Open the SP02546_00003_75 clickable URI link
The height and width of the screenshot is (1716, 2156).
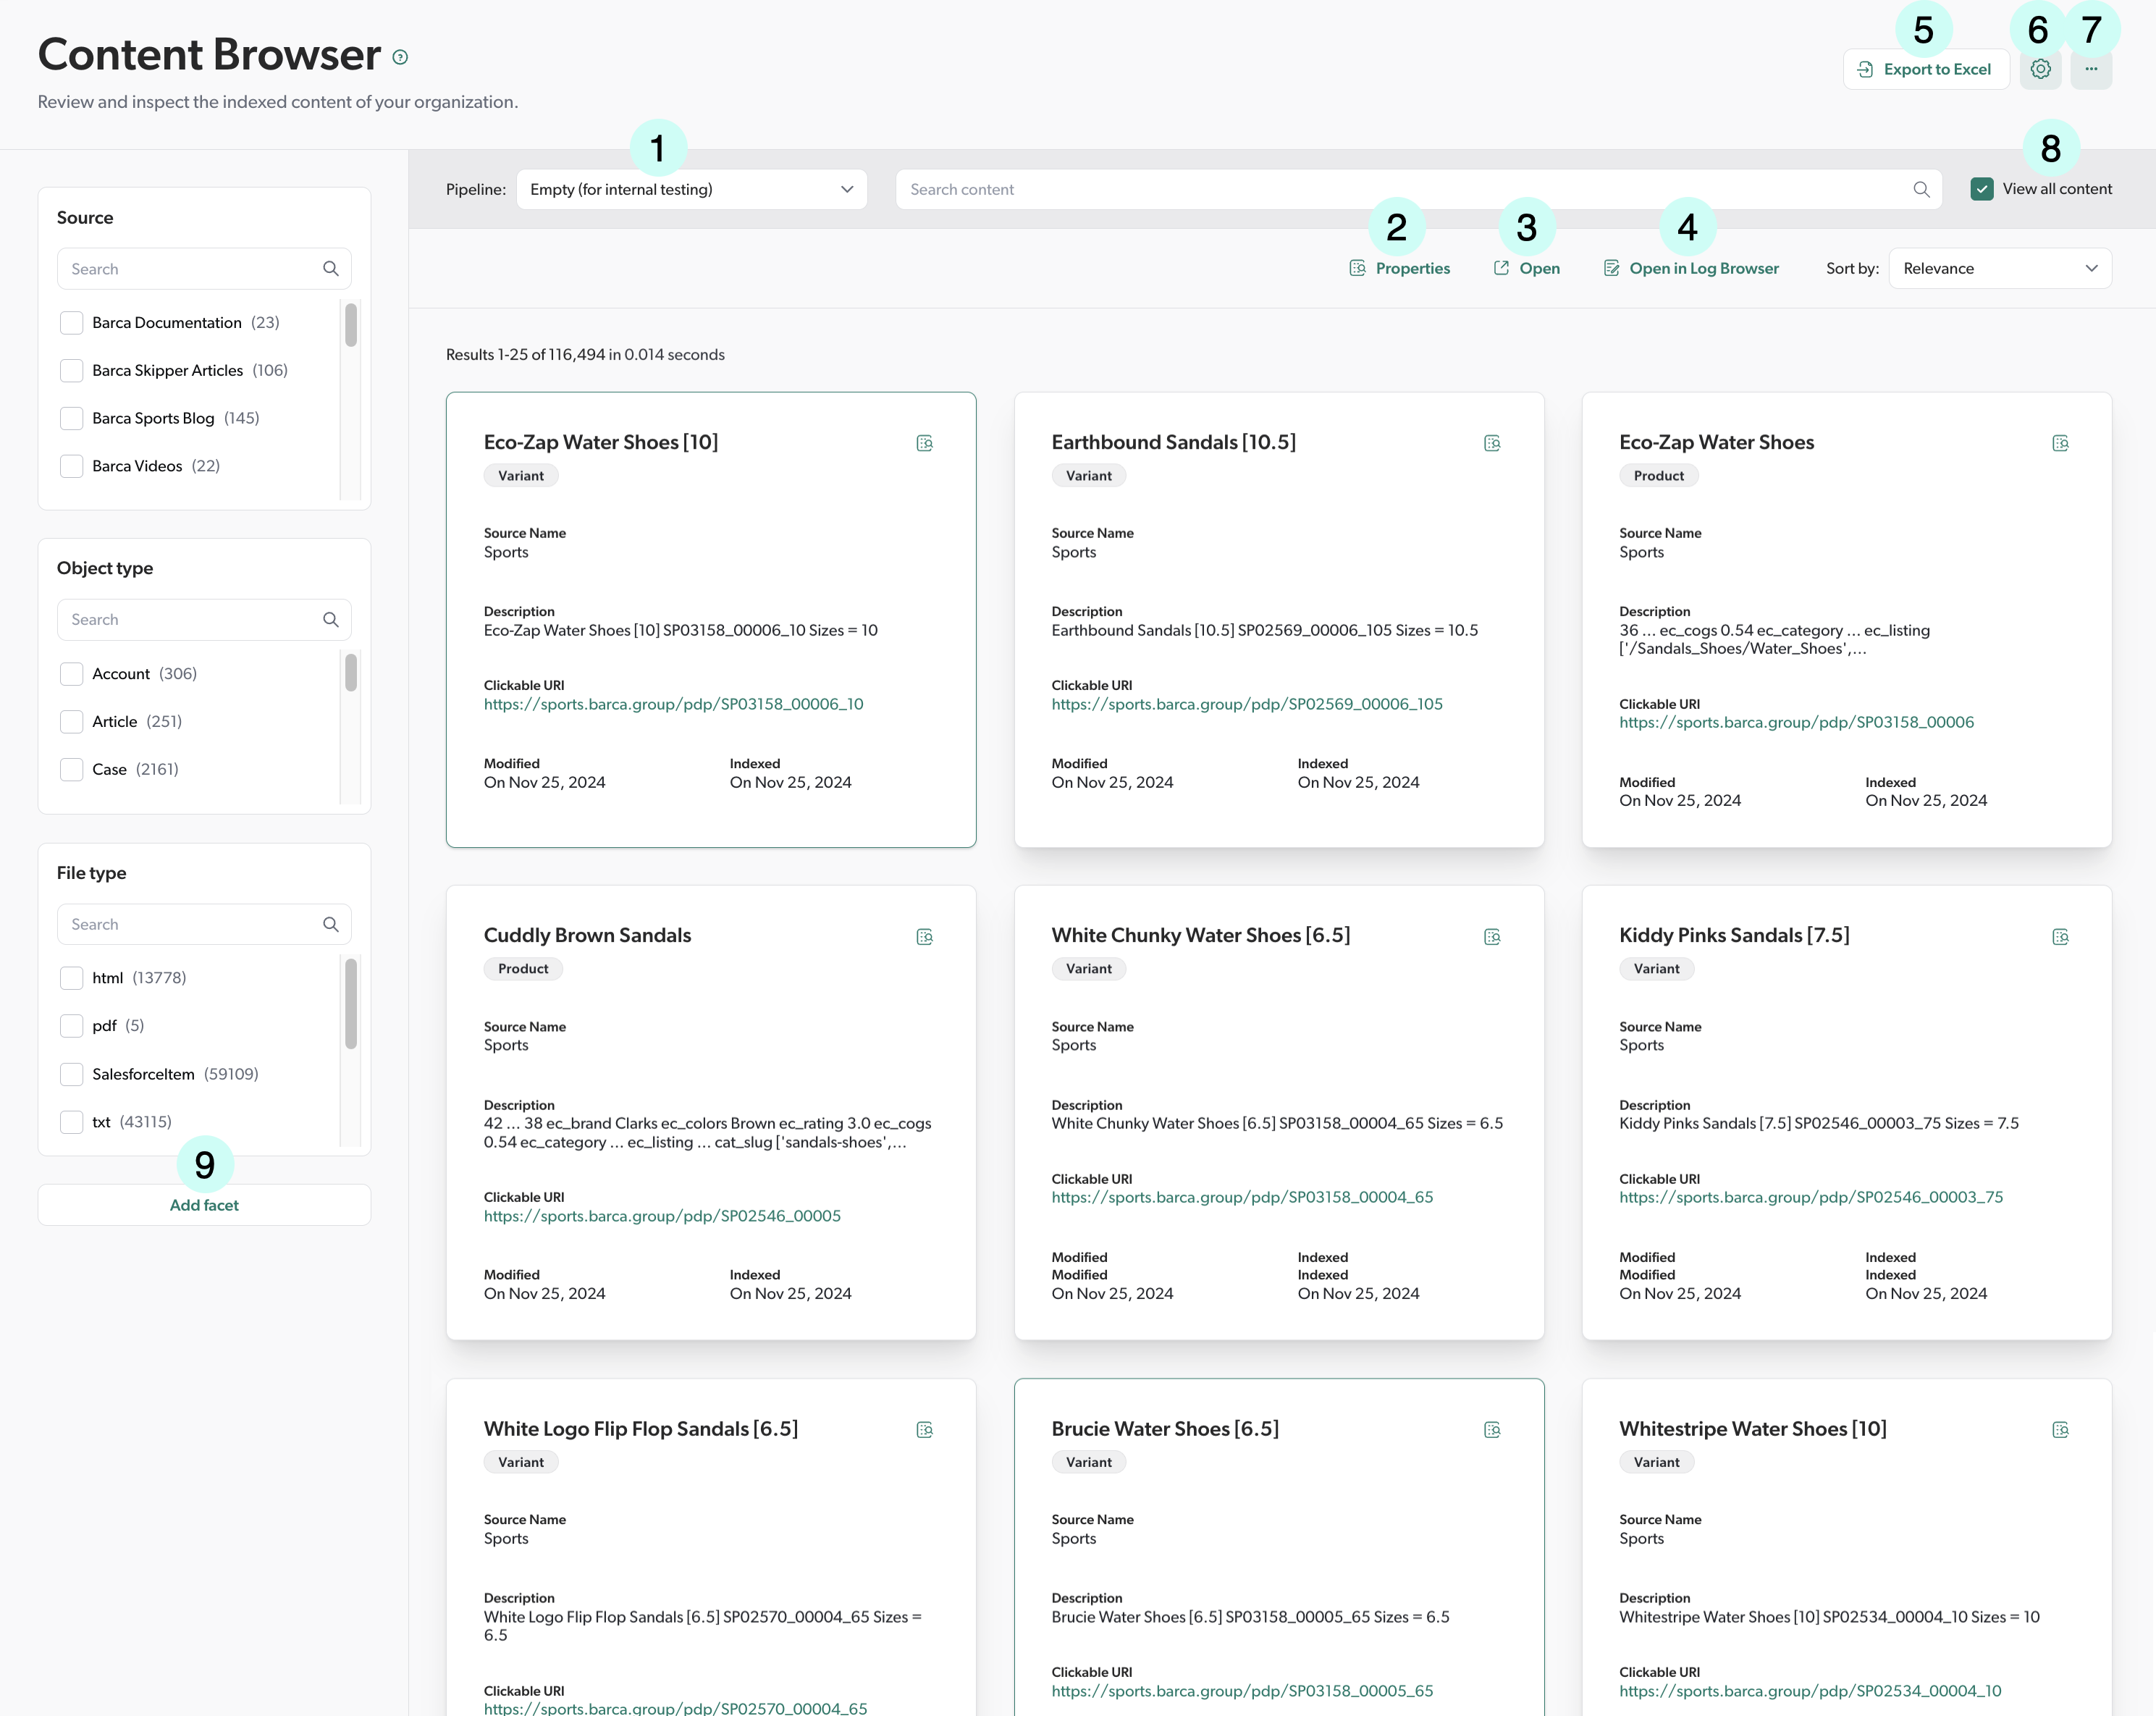[1811, 1197]
